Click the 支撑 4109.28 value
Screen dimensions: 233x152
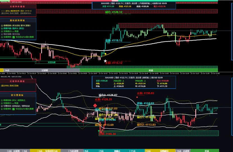(x=102, y=81)
